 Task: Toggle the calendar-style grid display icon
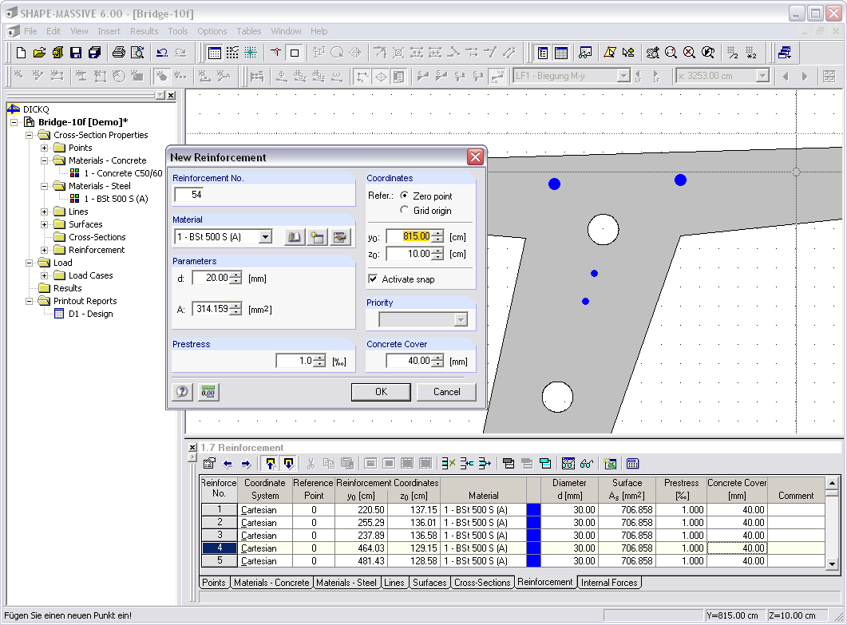click(215, 53)
